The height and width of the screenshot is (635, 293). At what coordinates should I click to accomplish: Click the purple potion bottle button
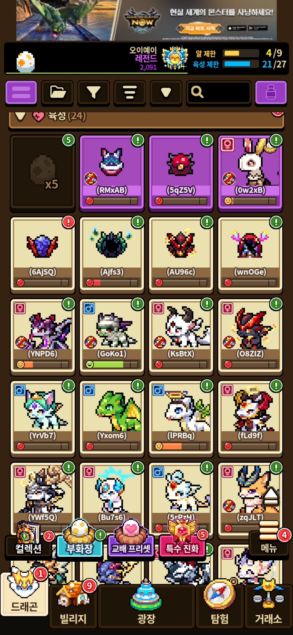[x=271, y=93]
